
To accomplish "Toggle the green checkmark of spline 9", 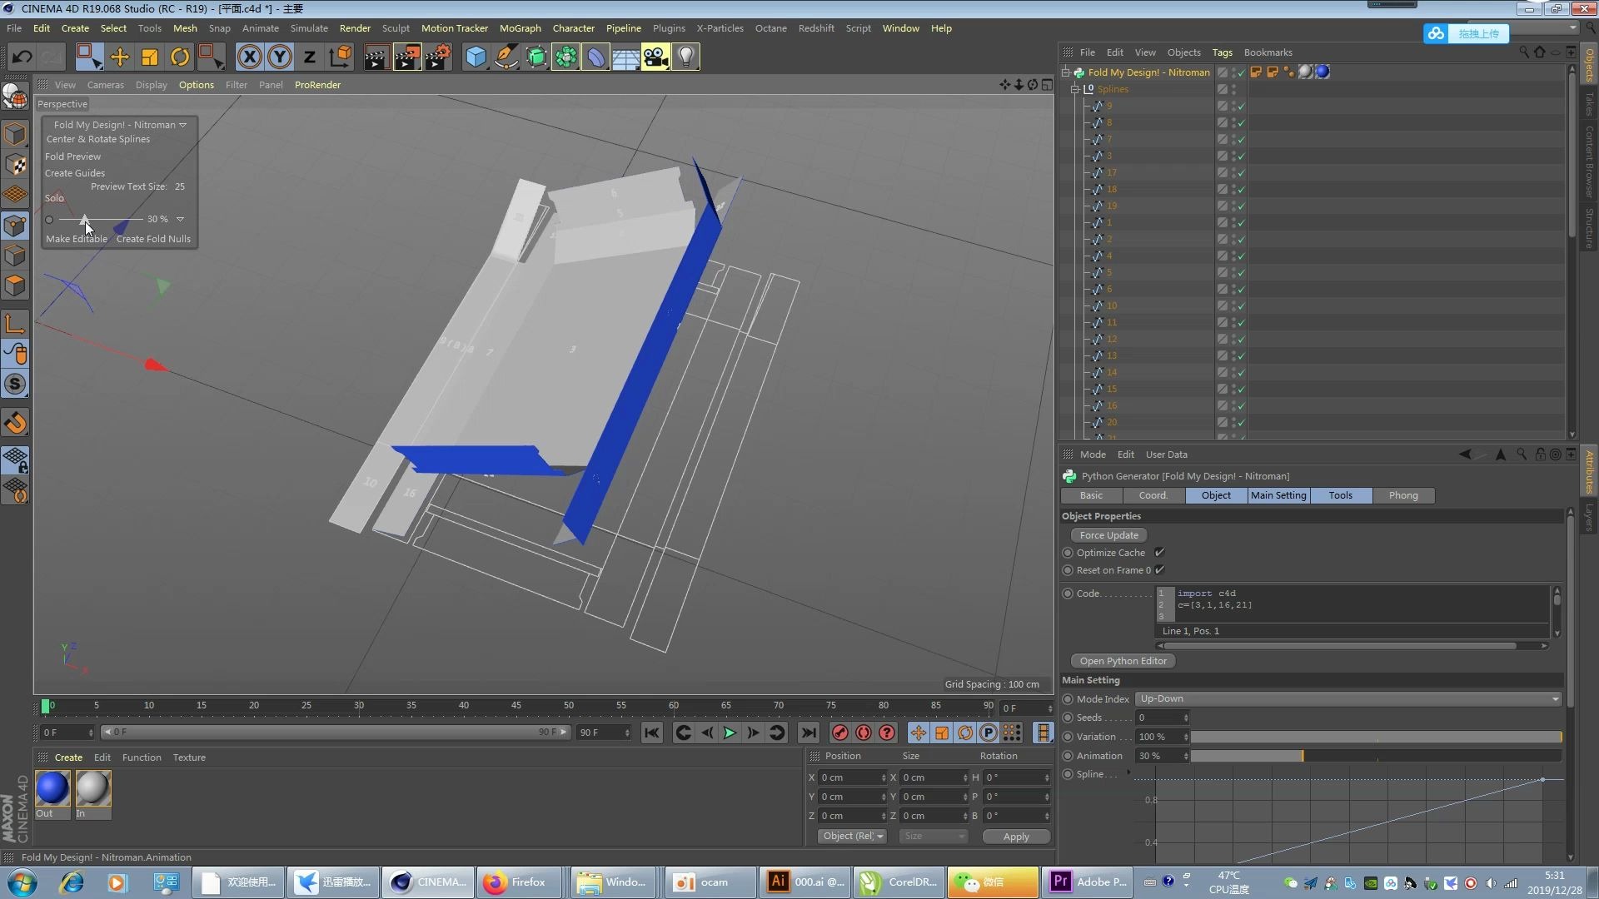I will click(1241, 107).
